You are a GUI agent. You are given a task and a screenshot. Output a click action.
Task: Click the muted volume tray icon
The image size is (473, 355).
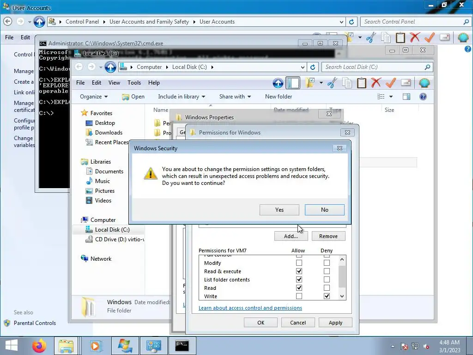426,346
